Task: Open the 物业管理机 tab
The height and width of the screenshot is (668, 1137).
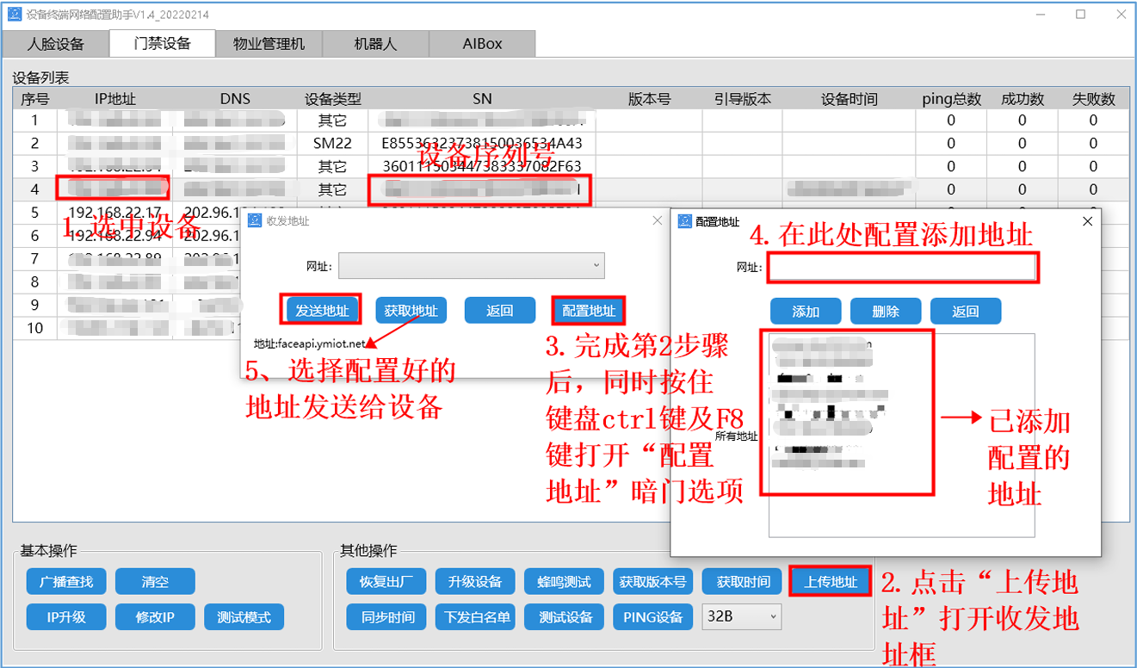Action: click(x=269, y=44)
